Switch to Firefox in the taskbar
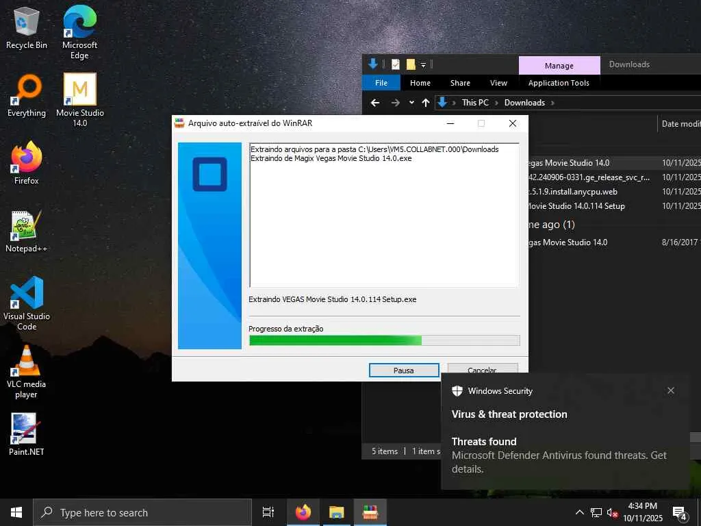The width and height of the screenshot is (701, 526). (303, 512)
